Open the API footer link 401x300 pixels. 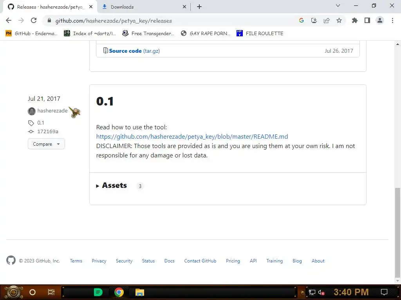[253, 261]
